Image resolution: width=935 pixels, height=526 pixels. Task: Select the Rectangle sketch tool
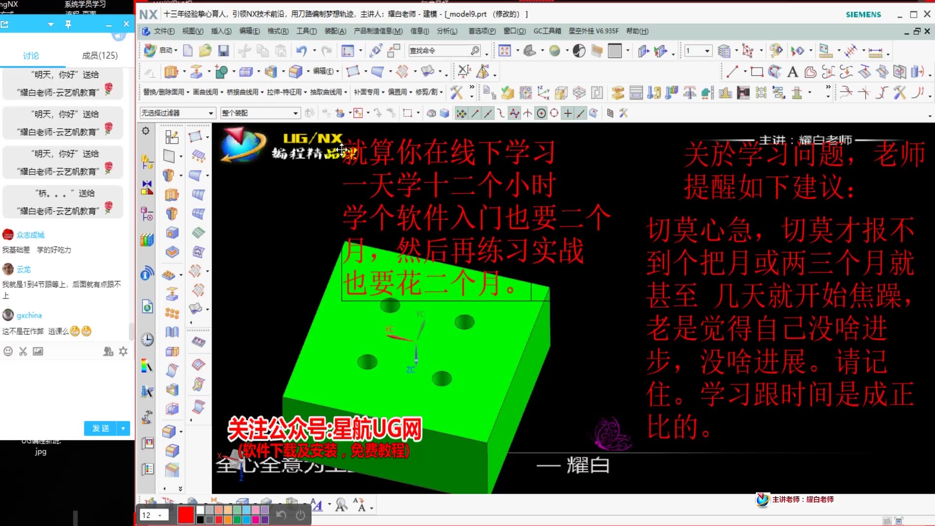(x=757, y=72)
